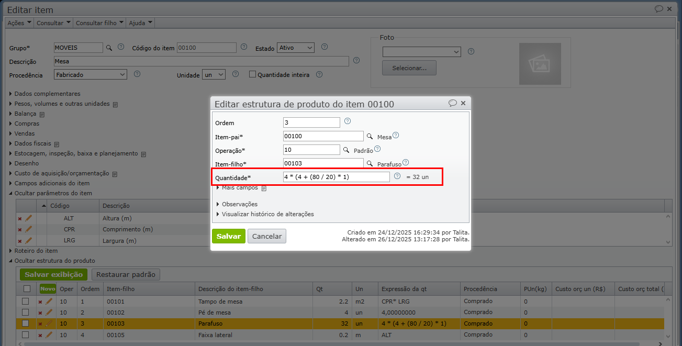Edit Tampo de mesa row with pencil

(49, 302)
